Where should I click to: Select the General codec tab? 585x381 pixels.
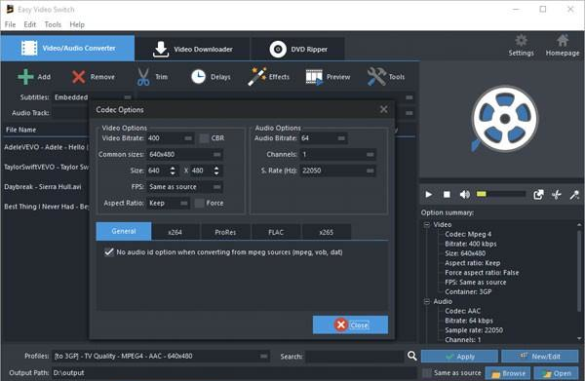(124, 231)
